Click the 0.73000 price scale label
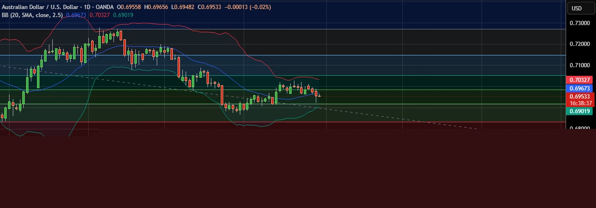Viewport: 596px width, 208px height. pyautogui.click(x=581, y=23)
